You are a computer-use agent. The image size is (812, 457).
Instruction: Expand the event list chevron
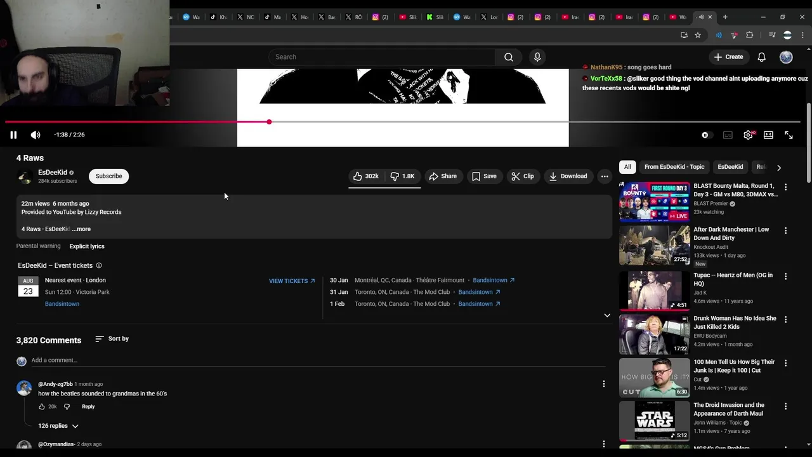607,315
